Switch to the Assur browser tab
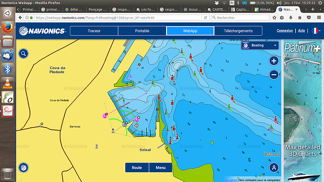 (193, 9)
